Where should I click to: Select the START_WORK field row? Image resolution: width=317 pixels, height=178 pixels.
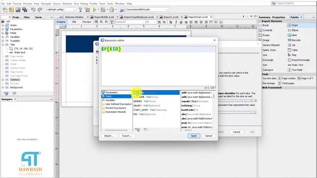pos(156,110)
